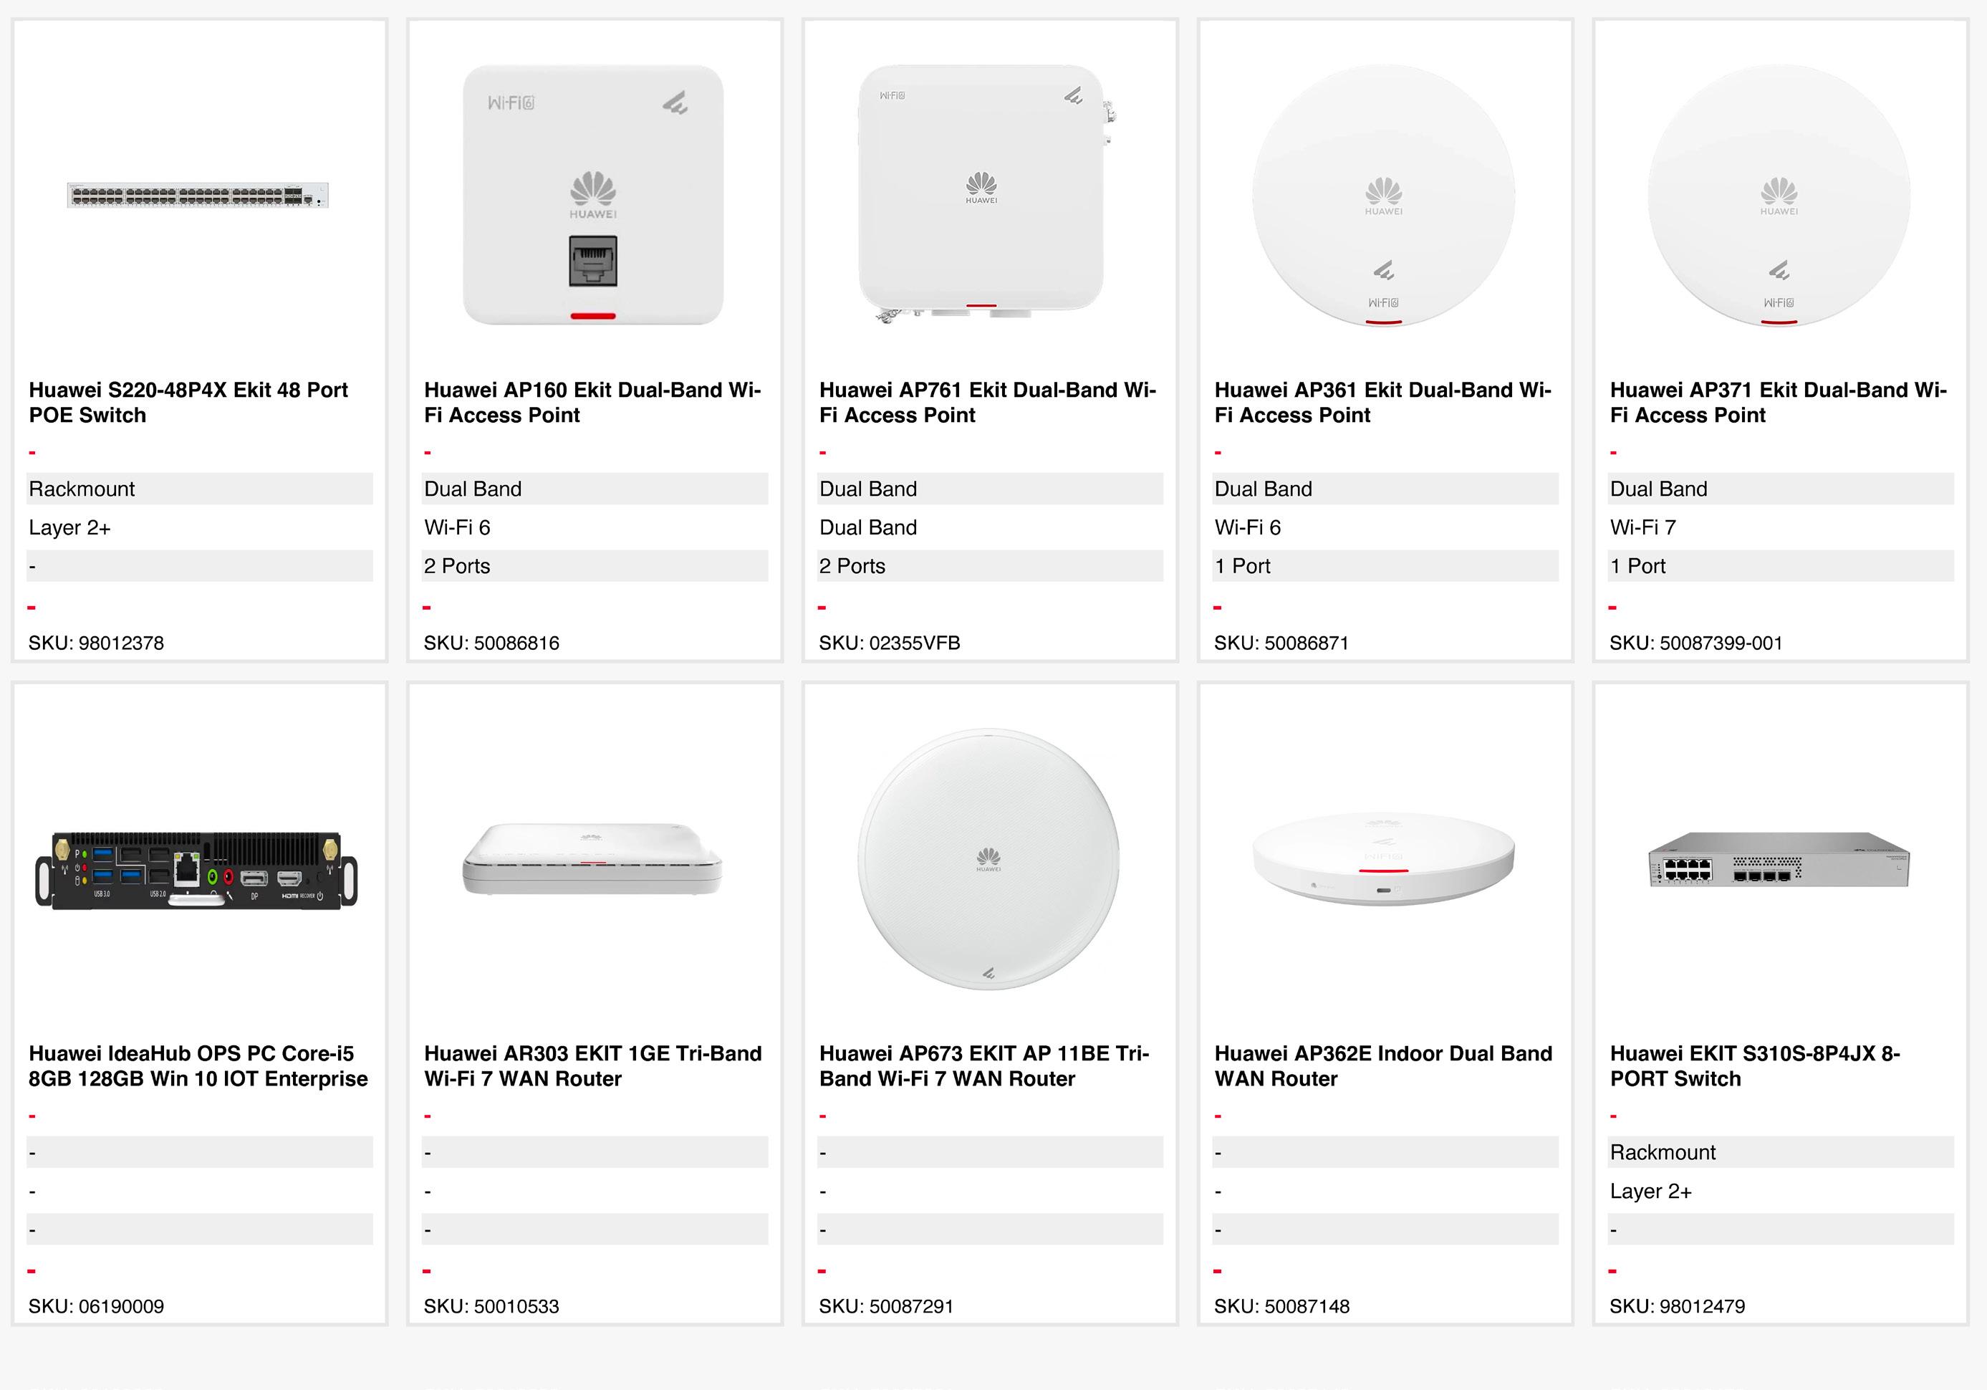Click Huawei AP160 Ekit Access Point title

tap(592, 403)
